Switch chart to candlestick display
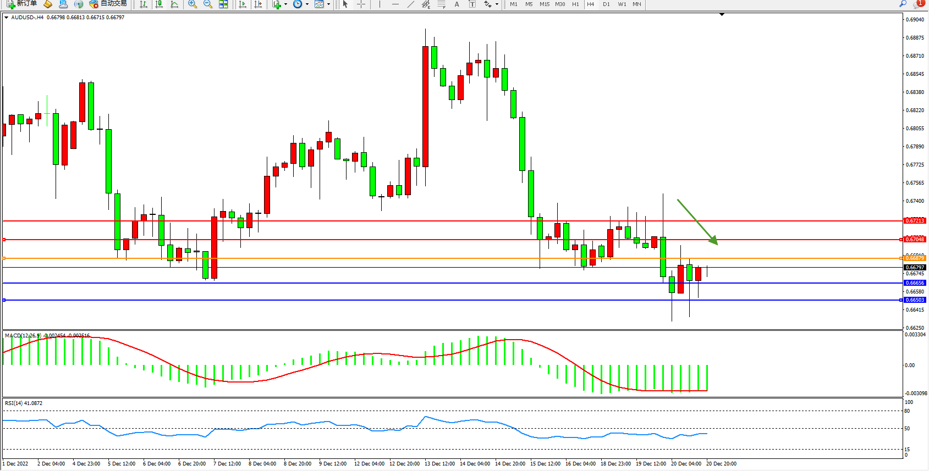The width and height of the screenshot is (929, 471). pyautogui.click(x=159, y=4)
